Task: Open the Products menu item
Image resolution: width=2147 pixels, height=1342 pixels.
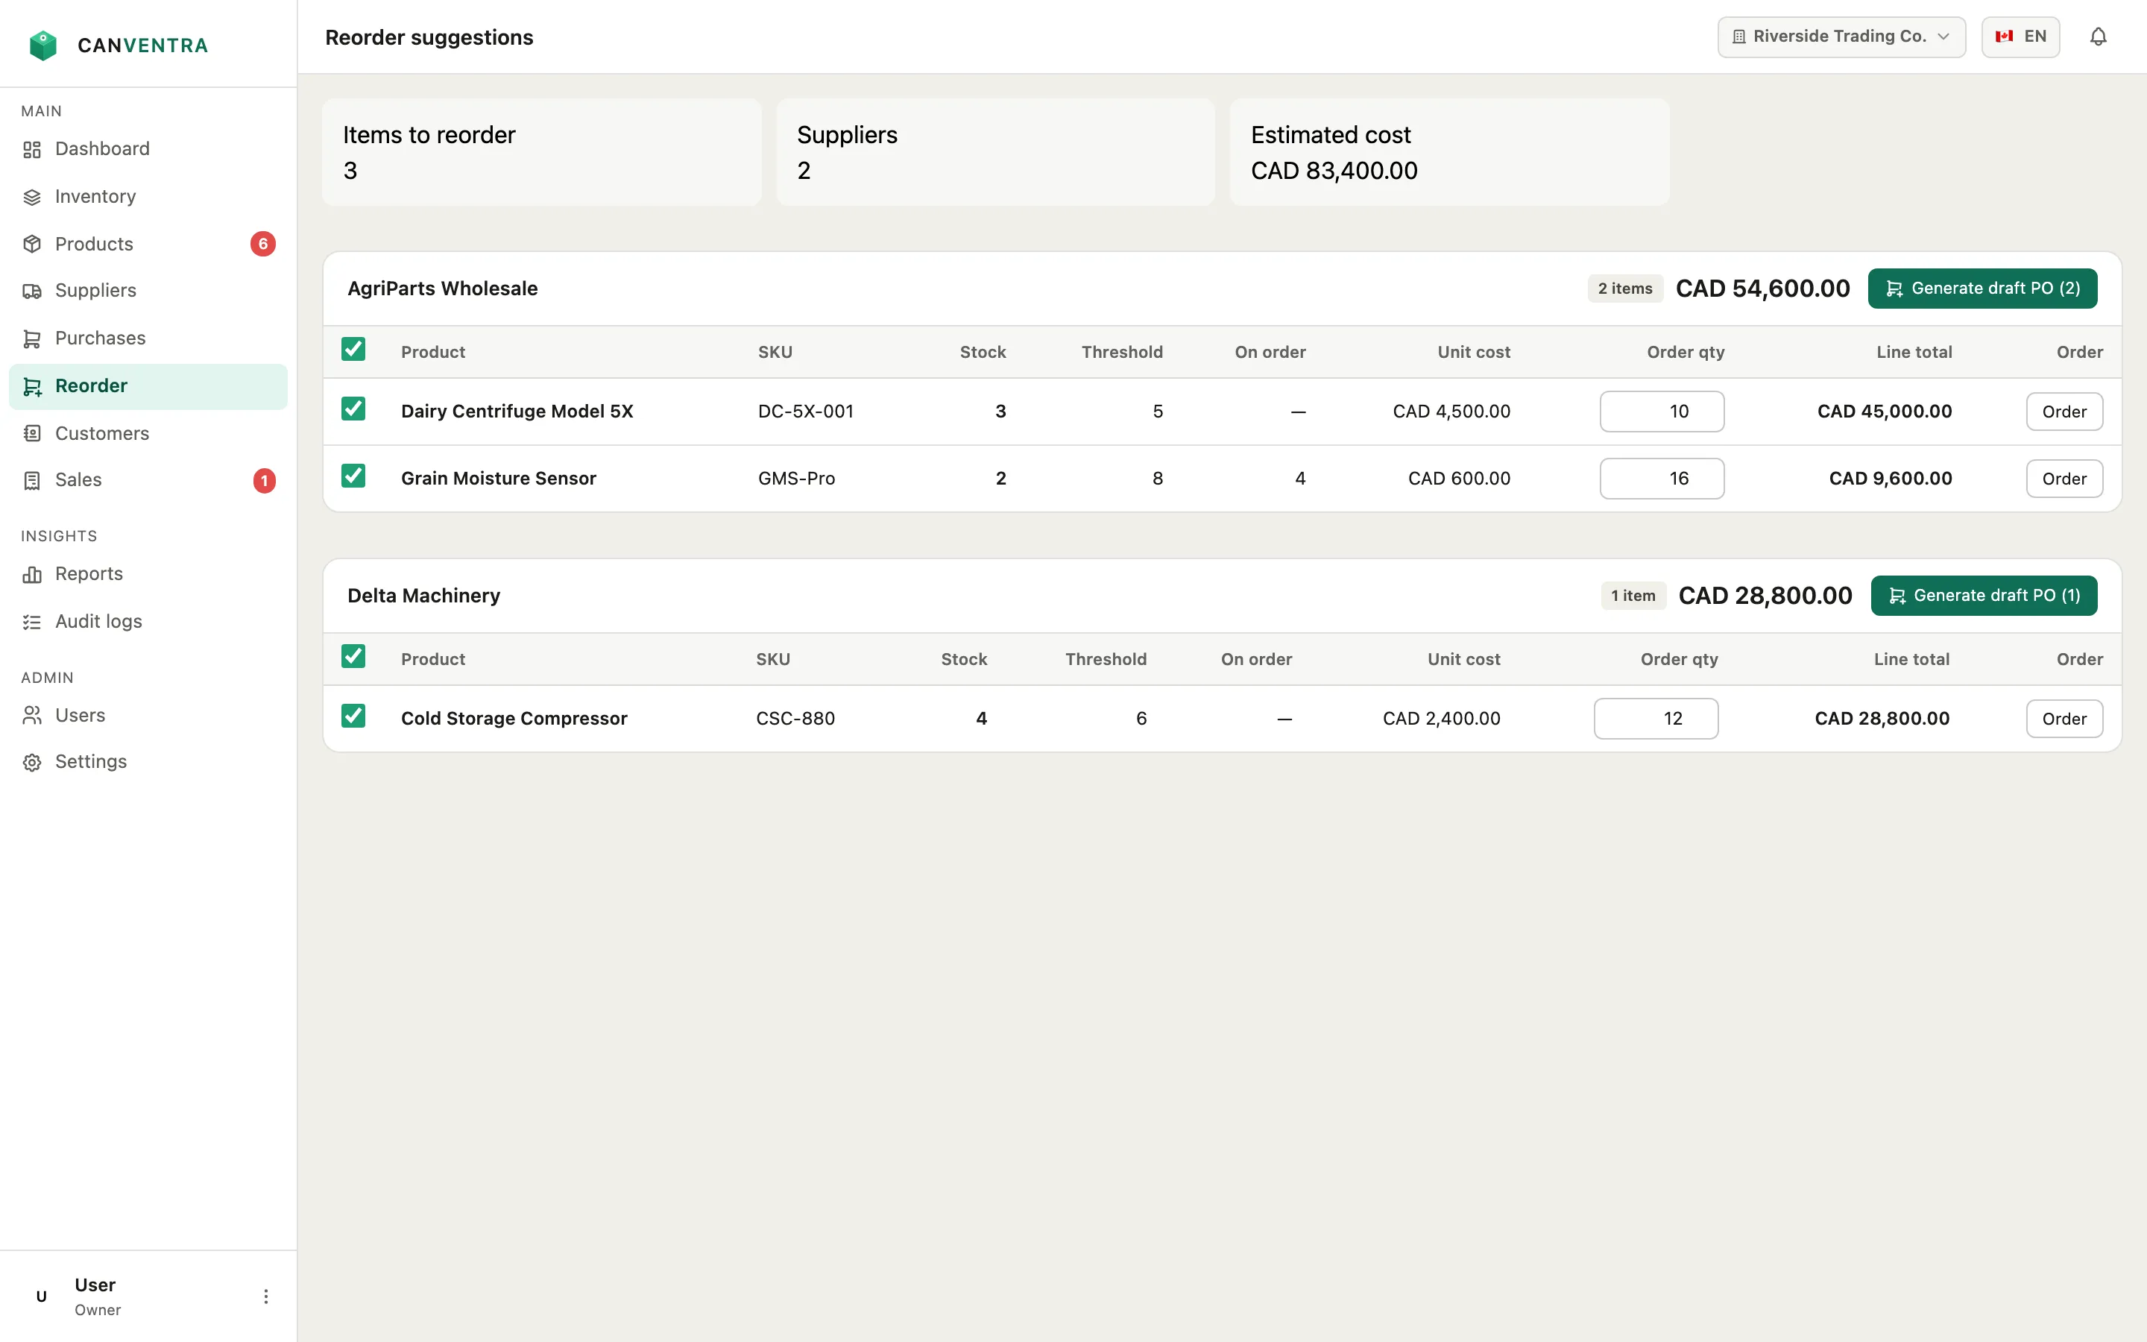Action: pyautogui.click(x=148, y=244)
